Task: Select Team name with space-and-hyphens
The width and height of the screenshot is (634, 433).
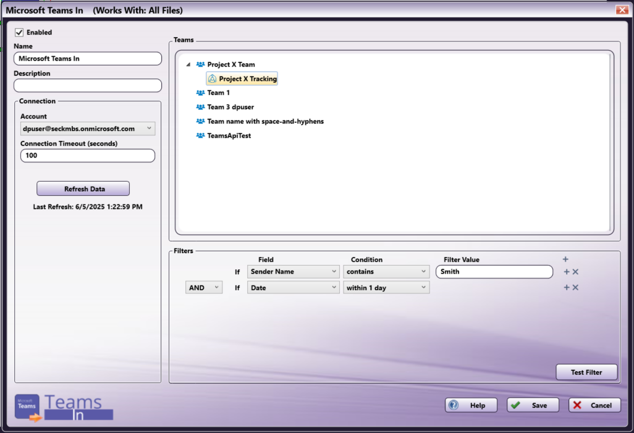Action: [265, 121]
